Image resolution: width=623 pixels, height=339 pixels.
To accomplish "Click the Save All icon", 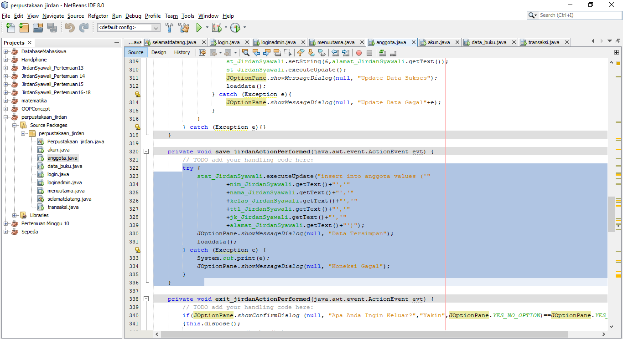I will [x=52, y=27].
